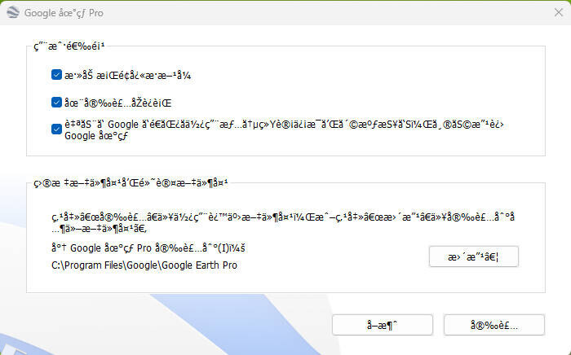
Task: Click the 'æ›´æ”¹…' button beside the install path
Action: [x=473, y=257]
